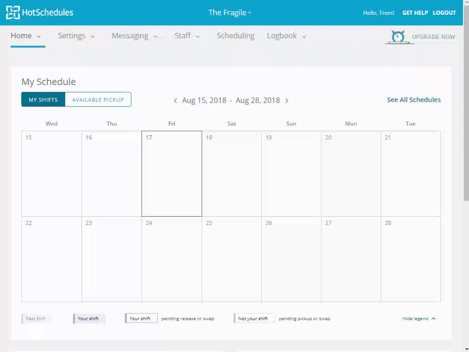Viewport: 469px width, 352px height.
Task: Open the Staff menu
Action: [182, 36]
